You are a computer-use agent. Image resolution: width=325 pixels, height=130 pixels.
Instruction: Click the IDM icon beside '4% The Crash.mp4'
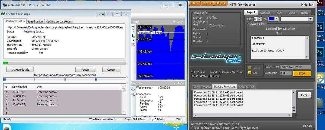3,14
